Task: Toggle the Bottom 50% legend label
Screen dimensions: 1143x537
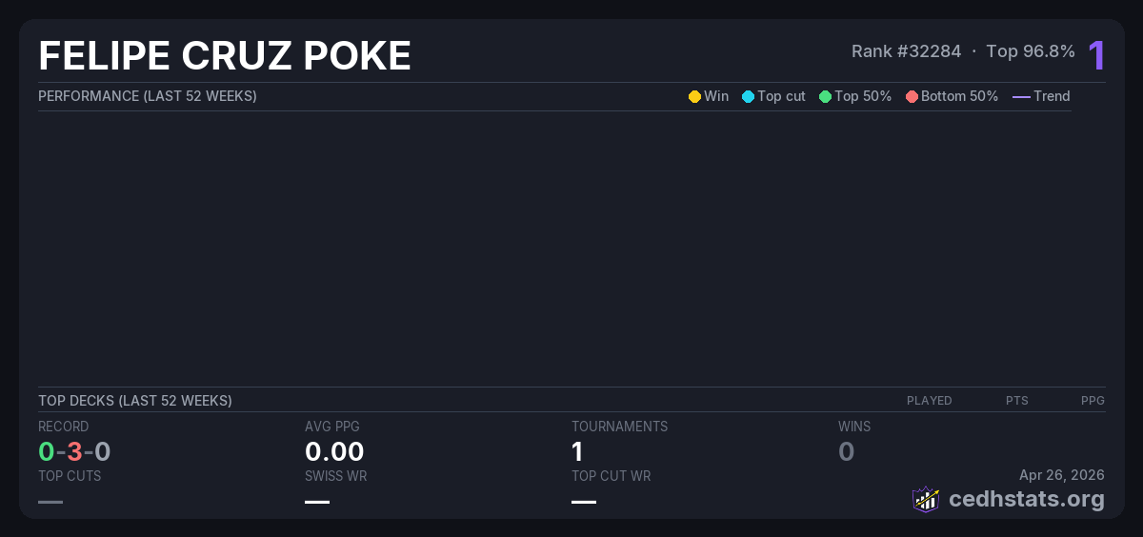Action: tap(959, 96)
